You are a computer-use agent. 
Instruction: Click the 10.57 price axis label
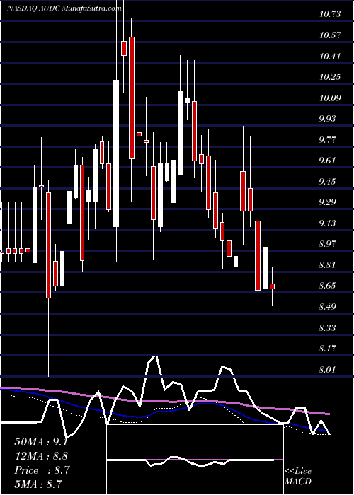[330, 35]
